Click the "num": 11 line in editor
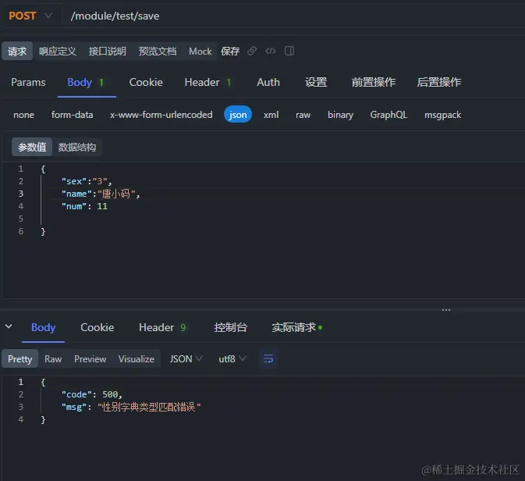The image size is (525, 481). coord(84,206)
